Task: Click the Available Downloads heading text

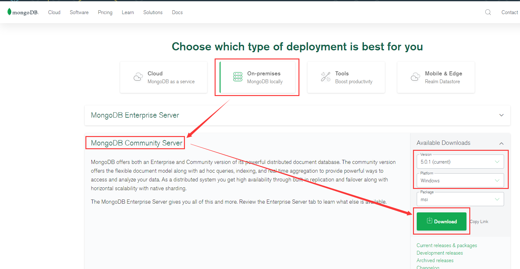Action: (x=443, y=143)
